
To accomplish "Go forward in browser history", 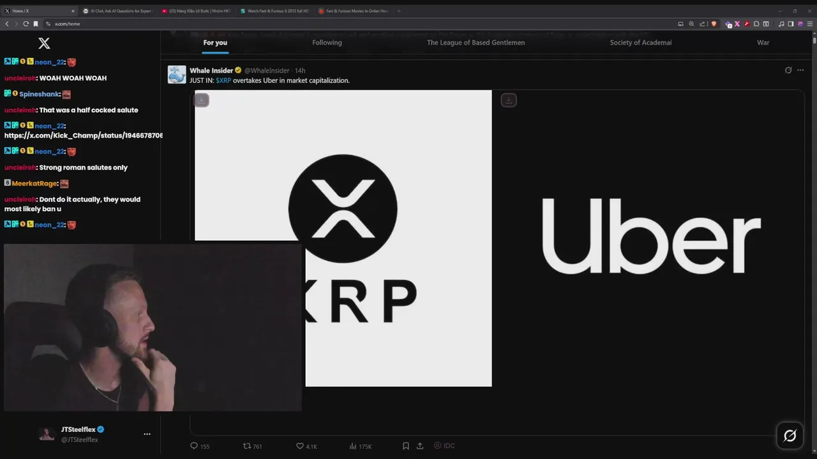I will (x=17, y=24).
